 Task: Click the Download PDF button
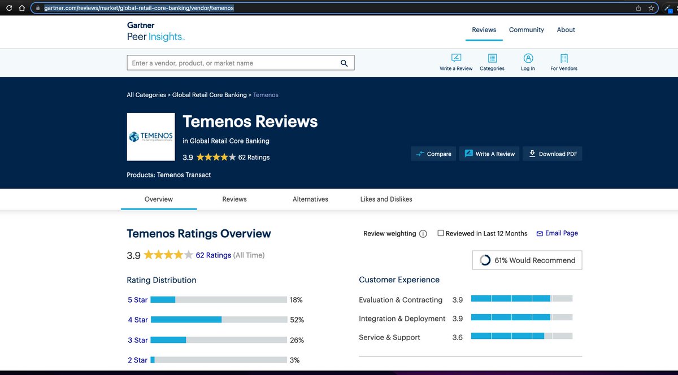coord(553,154)
